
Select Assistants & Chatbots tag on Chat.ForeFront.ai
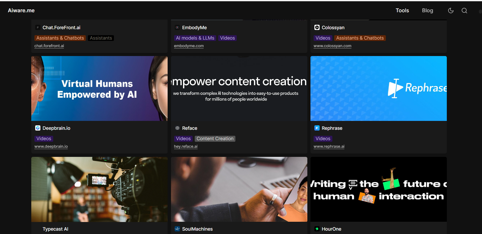[60, 38]
